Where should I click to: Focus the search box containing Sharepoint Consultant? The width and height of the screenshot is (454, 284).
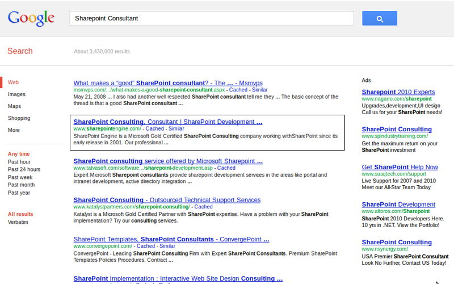click(211, 18)
